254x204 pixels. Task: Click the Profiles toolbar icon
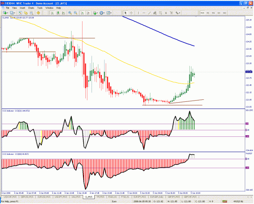(11, 13)
